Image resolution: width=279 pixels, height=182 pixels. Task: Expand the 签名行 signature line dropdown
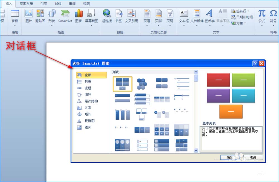point(248,11)
